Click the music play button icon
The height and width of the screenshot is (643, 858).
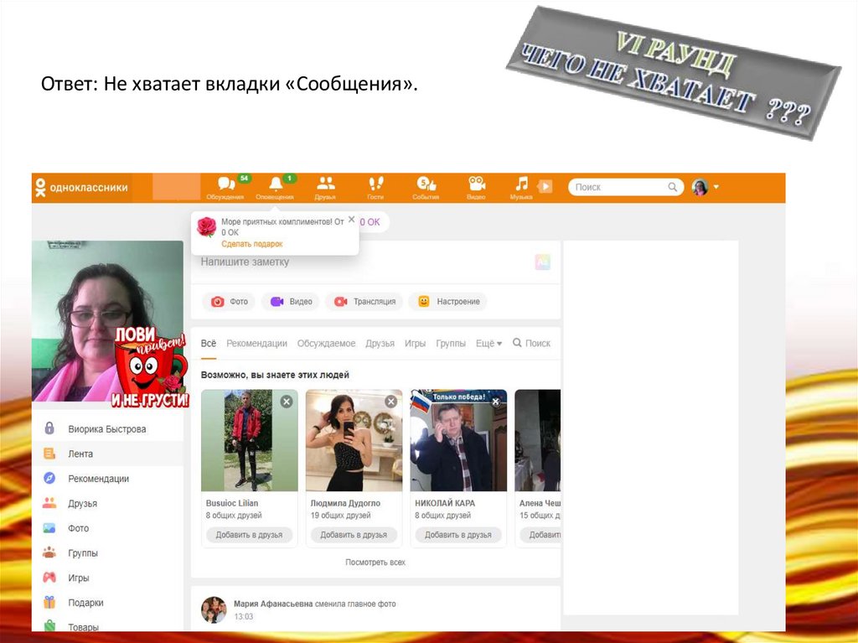(545, 186)
